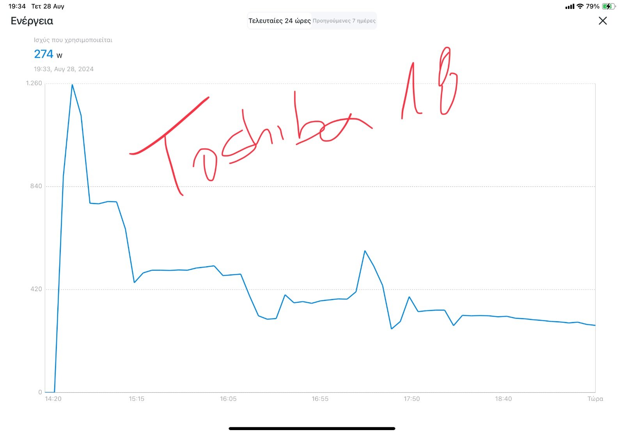
Task: Select the 16:05 time axis marker
Action: pos(228,398)
